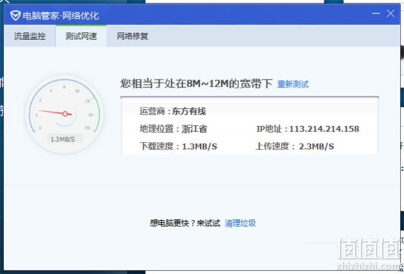Switch to the 流量监控 tab
Viewport: 404px width, 274px height.
click(30, 36)
